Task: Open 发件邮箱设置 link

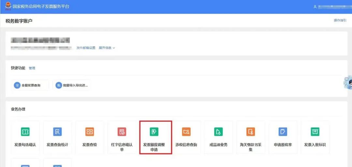Action: 86,48
